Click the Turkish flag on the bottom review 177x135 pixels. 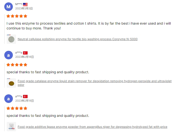coord(25,97)
